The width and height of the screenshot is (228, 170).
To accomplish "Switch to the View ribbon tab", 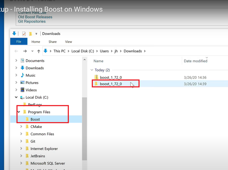I will pos(69,42).
